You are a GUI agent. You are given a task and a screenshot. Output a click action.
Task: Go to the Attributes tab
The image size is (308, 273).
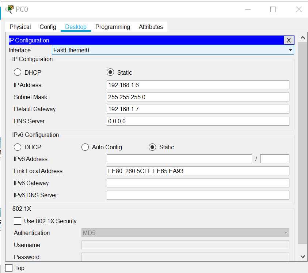[x=151, y=27]
